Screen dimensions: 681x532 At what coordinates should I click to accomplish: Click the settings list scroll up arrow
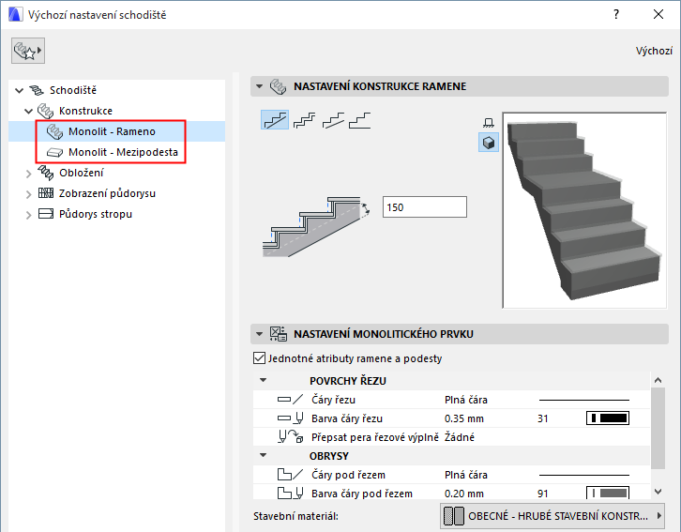pyautogui.click(x=658, y=380)
